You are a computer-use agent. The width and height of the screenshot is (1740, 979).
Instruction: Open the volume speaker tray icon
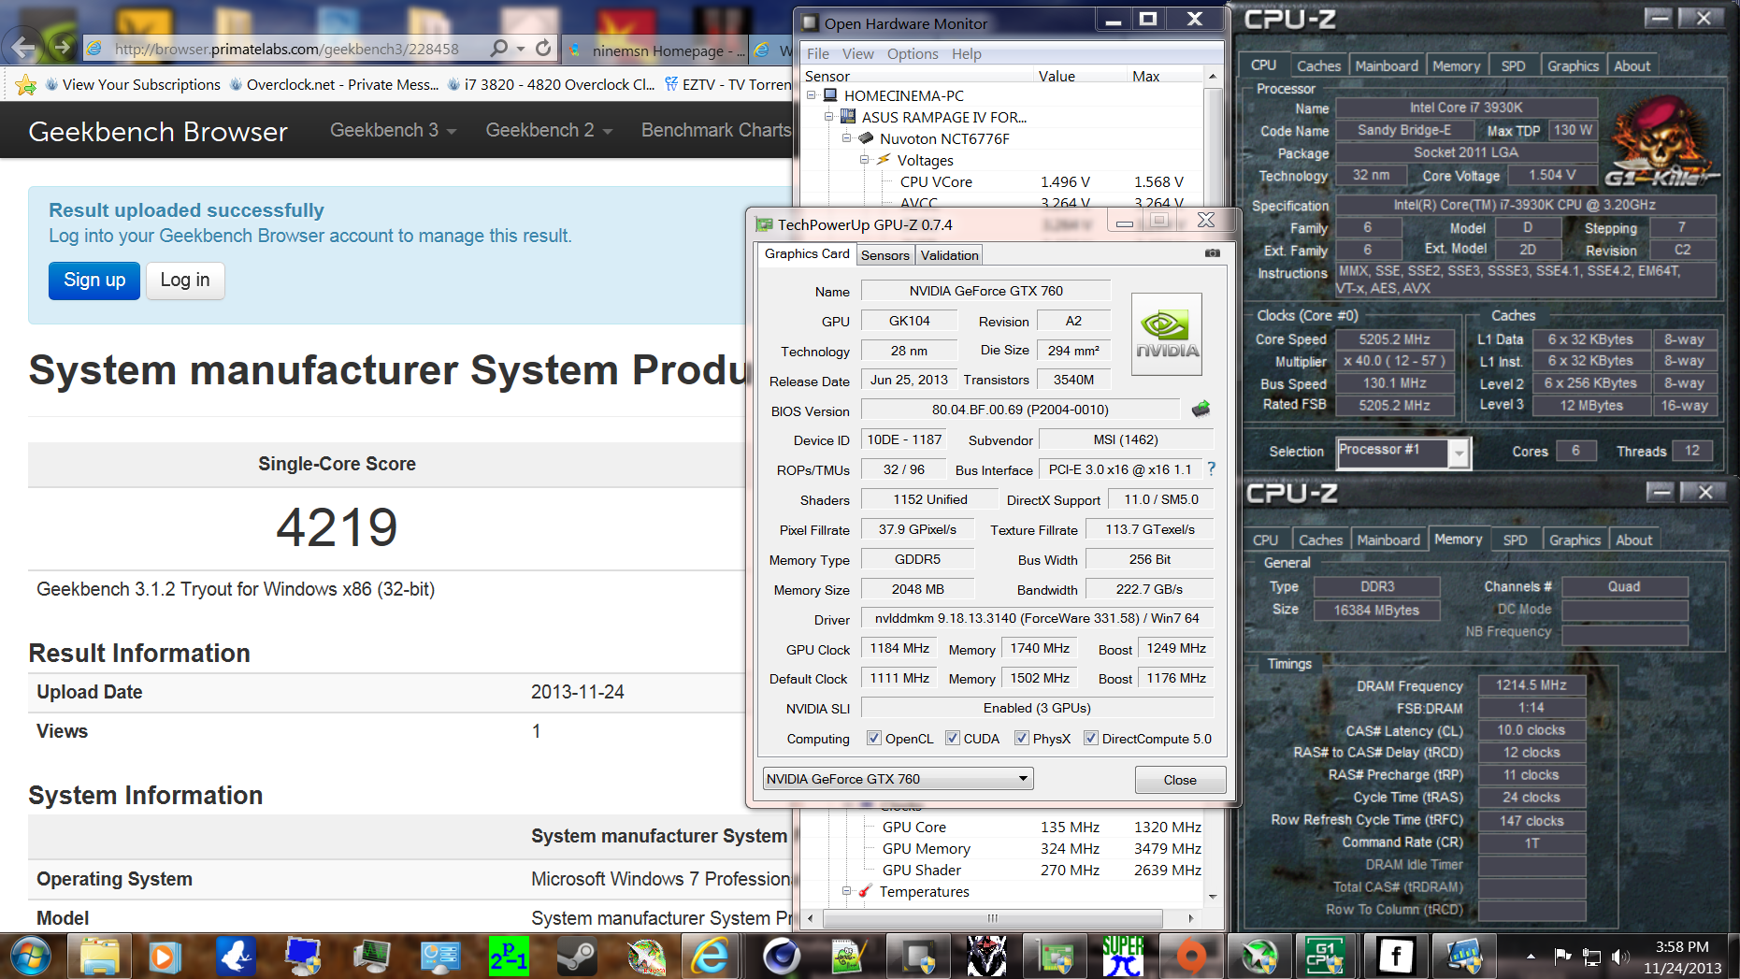1621,957
